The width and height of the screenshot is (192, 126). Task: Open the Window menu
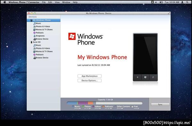click(x=66, y=2)
